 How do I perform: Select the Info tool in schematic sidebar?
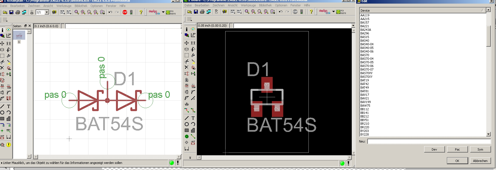tap(2, 30)
